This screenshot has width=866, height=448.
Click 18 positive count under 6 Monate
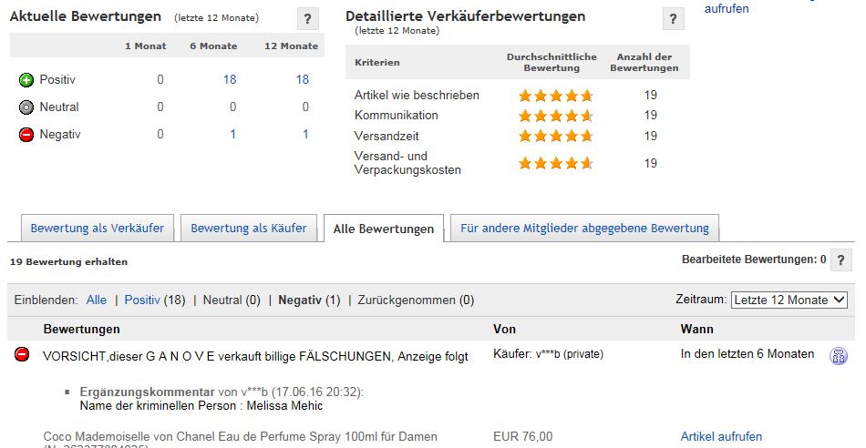[230, 79]
